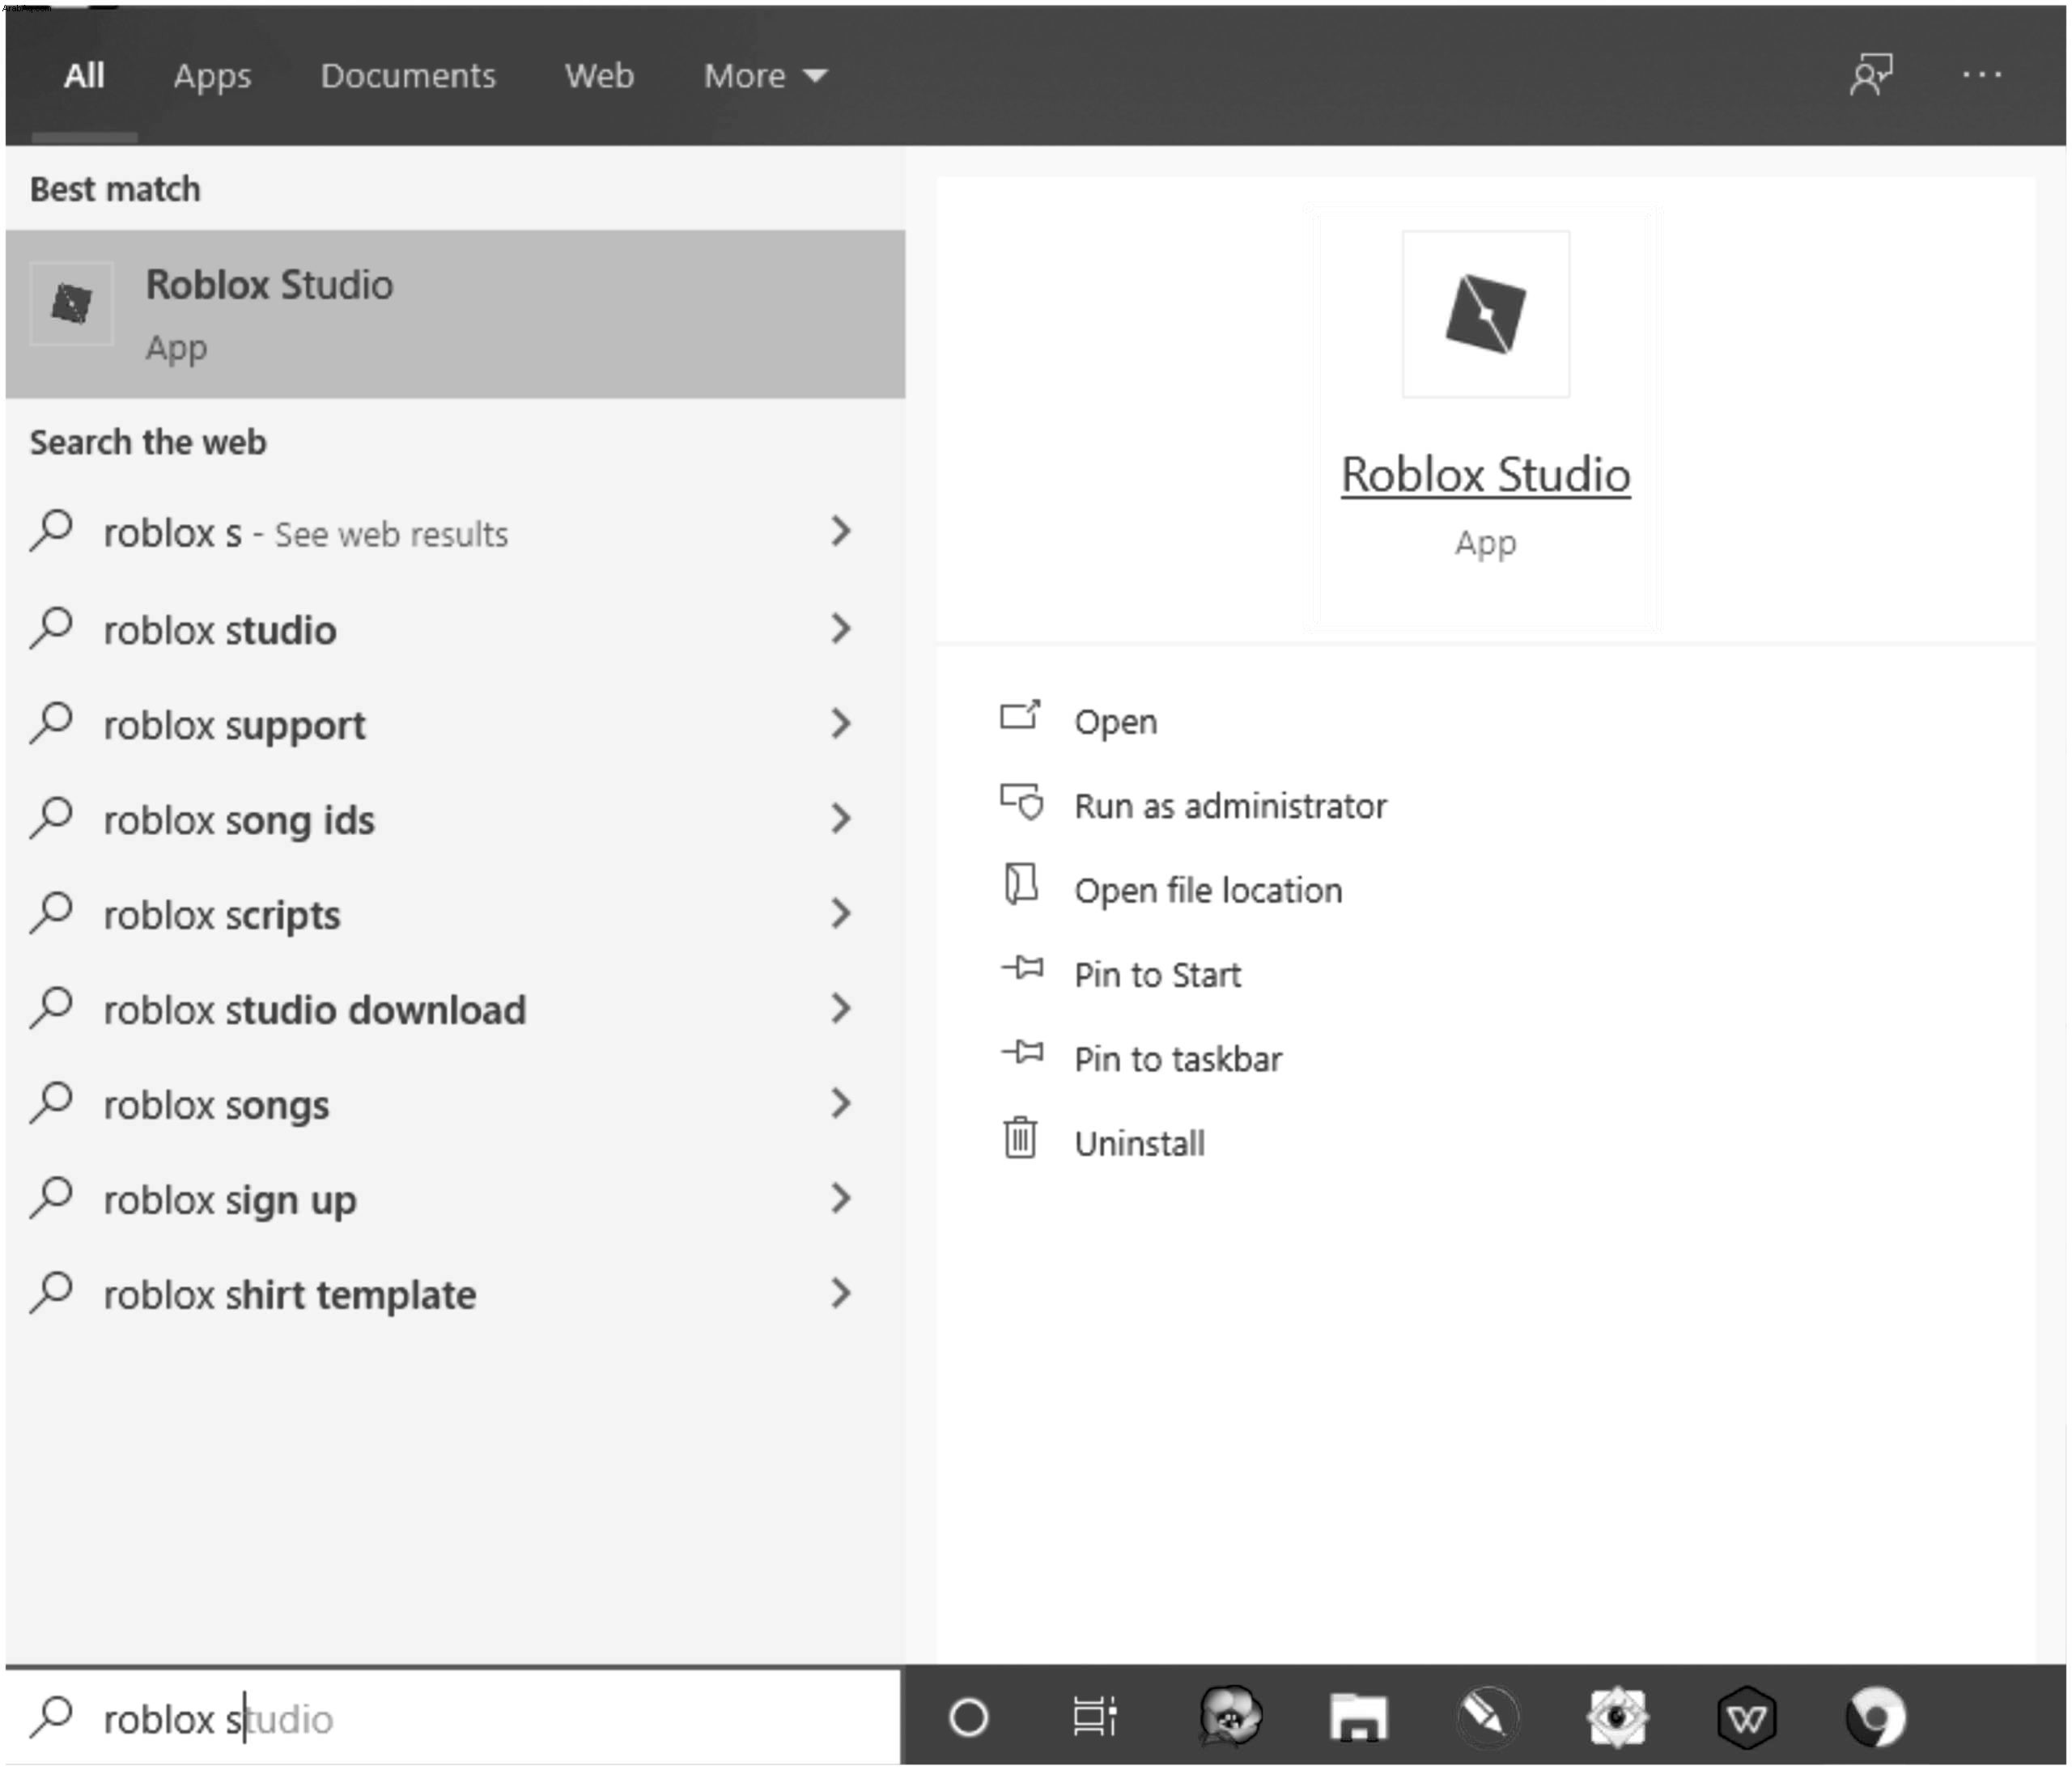Open the flower app on the taskbar
Image resolution: width=2072 pixels, height=1770 pixels.
[x=1230, y=1716]
